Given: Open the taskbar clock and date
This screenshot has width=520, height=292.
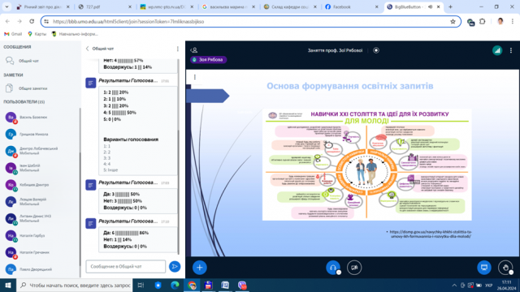Looking at the screenshot, I should point(506,286).
